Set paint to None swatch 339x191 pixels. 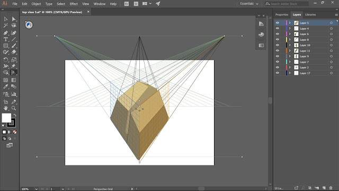pos(15,132)
